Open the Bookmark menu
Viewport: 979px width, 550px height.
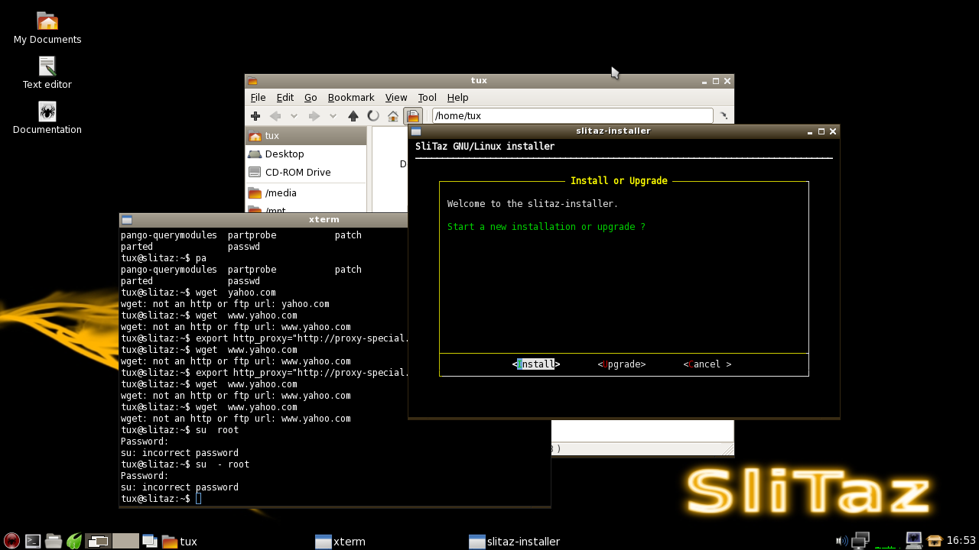[351, 98]
